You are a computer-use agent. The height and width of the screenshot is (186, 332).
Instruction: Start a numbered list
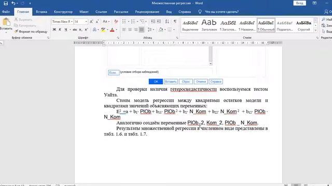[133, 22]
